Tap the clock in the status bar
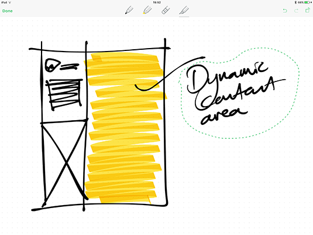This screenshot has height=235, width=313. 157,2
